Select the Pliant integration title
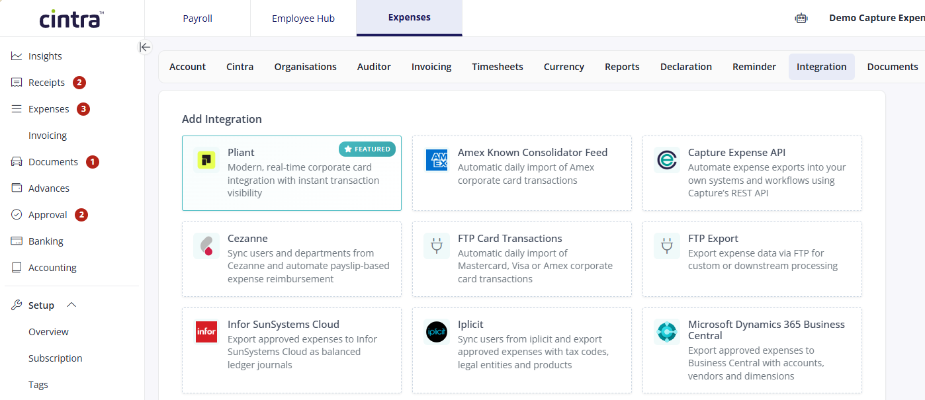Image resolution: width=925 pixels, height=400 pixels. 241,152
